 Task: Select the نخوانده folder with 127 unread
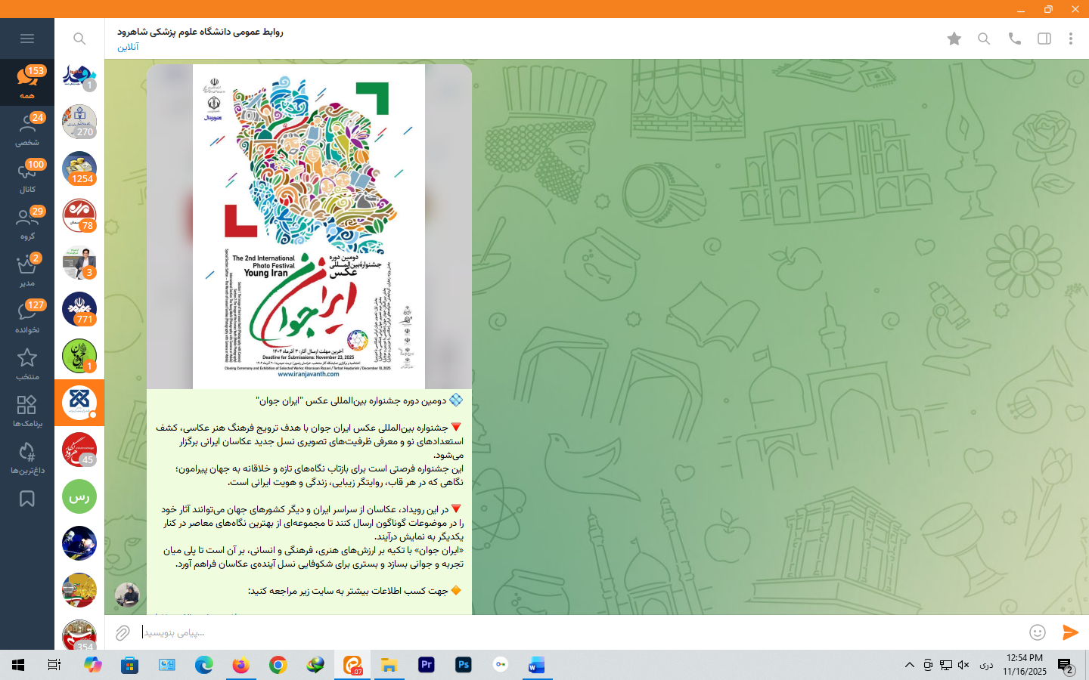click(27, 317)
